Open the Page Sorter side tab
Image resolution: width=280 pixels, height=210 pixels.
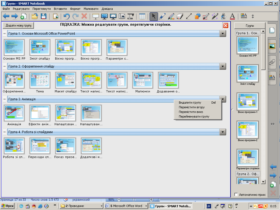click(272, 30)
